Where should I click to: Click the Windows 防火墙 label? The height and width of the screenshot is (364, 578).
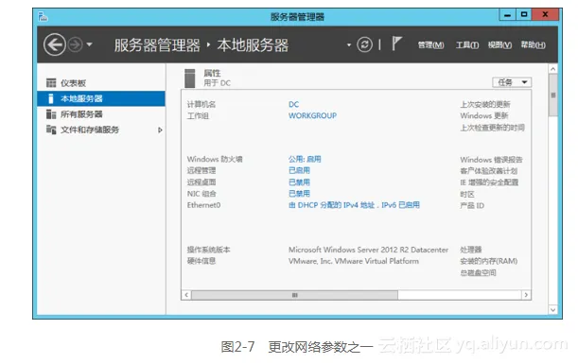(215, 159)
